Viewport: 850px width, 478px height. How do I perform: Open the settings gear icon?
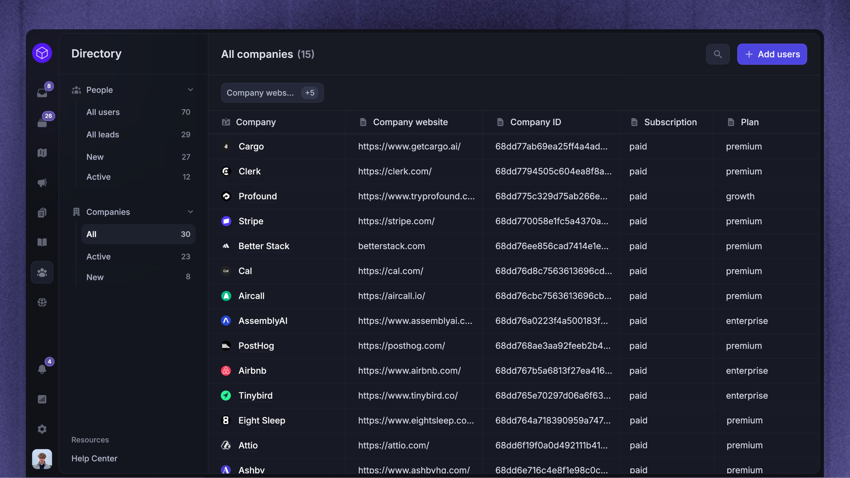point(42,429)
